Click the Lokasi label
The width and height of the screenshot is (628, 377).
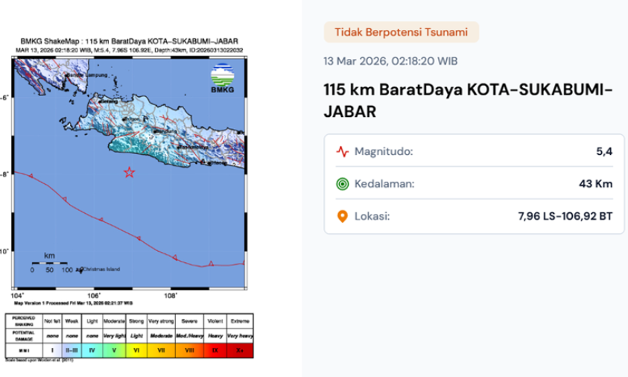point(372,216)
